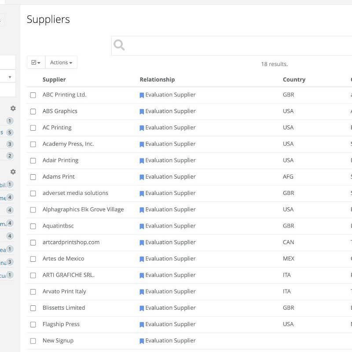
Task: Open the Blissetts Limited supplier name
Action: pyautogui.click(x=64, y=308)
